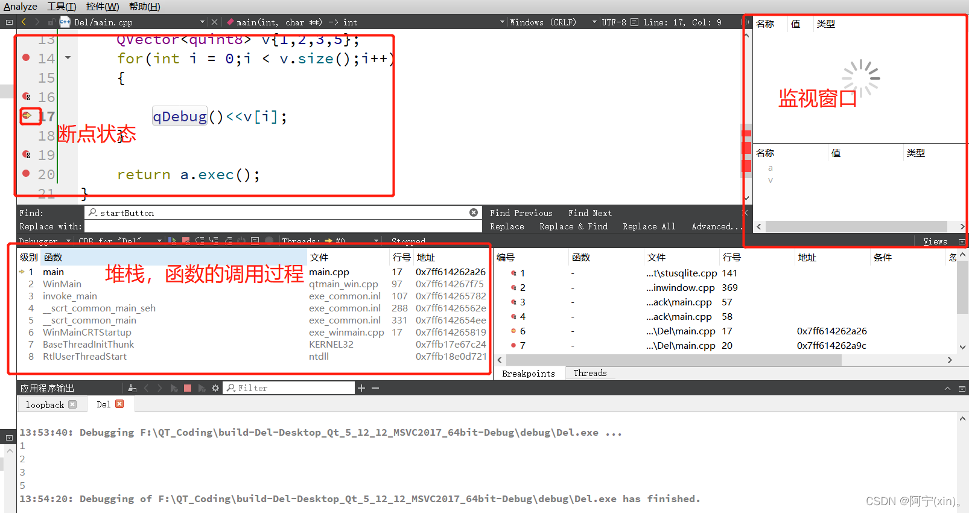
Task: Toggle the left sidebar icon near output area
Action: [9, 438]
